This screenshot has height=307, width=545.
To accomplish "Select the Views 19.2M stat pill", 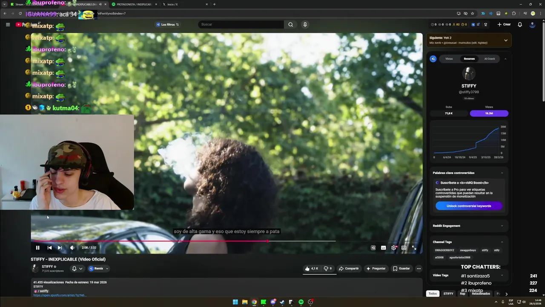I will click(489, 113).
